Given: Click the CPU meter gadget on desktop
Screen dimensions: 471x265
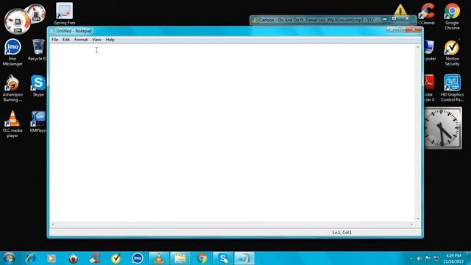Looking at the screenshot, I should pos(18,21).
